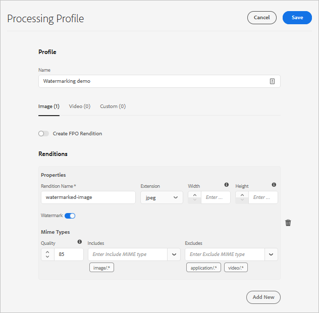Image resolution: width=319 pixels, height=313 pixels.
Task: Click the icon inside the Name field
Action: (272, 81)
